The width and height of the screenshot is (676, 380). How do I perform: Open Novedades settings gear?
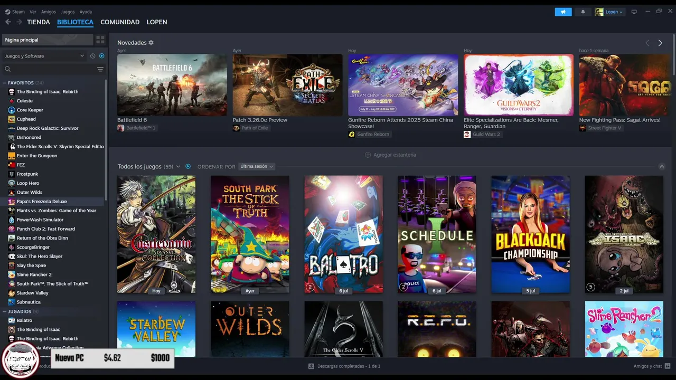[151, 43]
